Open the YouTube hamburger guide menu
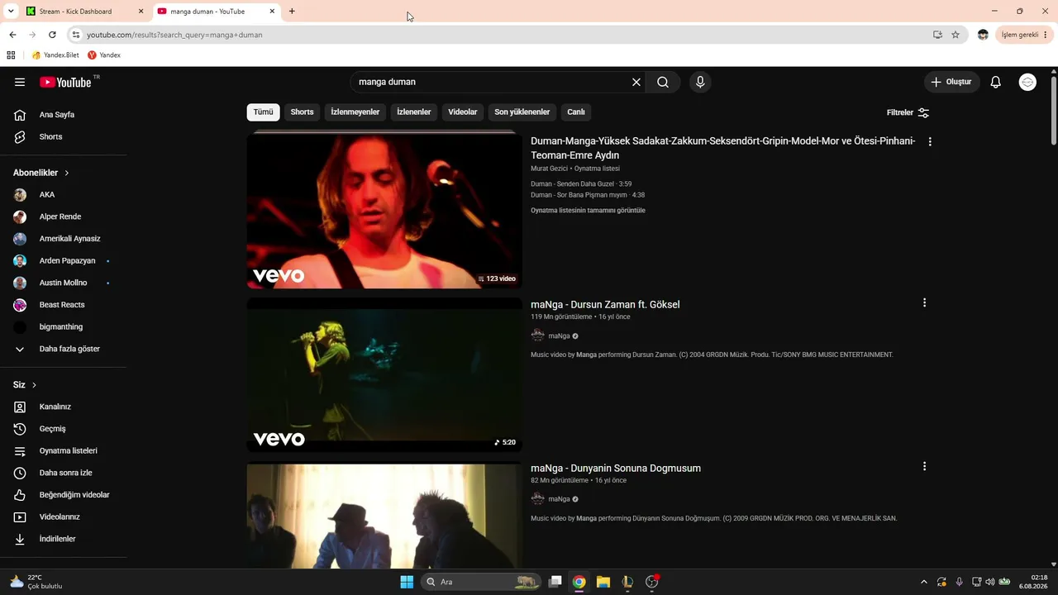 click(20, 82)
